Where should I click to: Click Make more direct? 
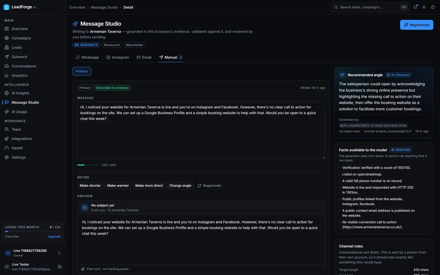coord(149,186)
